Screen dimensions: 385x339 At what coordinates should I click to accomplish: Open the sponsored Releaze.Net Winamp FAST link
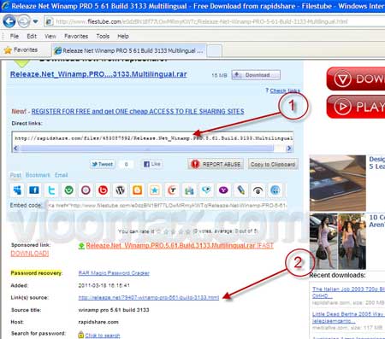pos(180,246)
